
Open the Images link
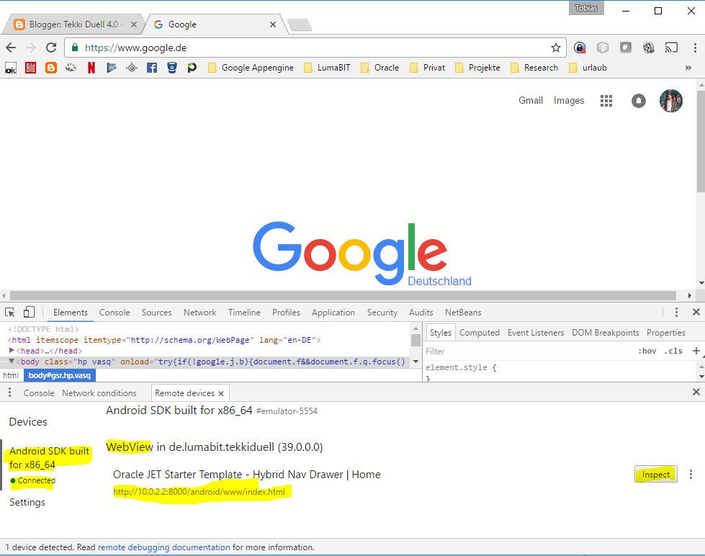[569, 100]
